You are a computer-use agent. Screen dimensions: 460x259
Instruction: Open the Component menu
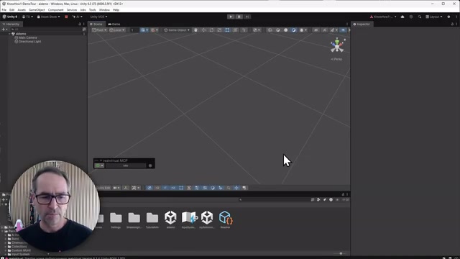(56, 9)
